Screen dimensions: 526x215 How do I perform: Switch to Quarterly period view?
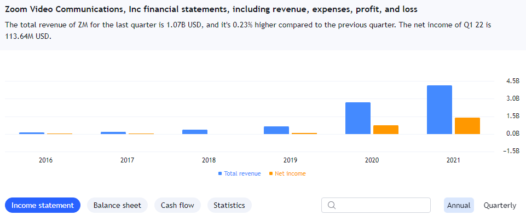click(x=500, y=205)
